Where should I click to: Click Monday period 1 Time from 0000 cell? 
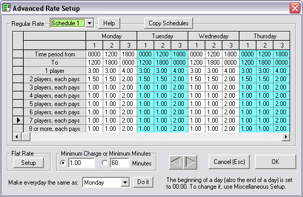94,54
